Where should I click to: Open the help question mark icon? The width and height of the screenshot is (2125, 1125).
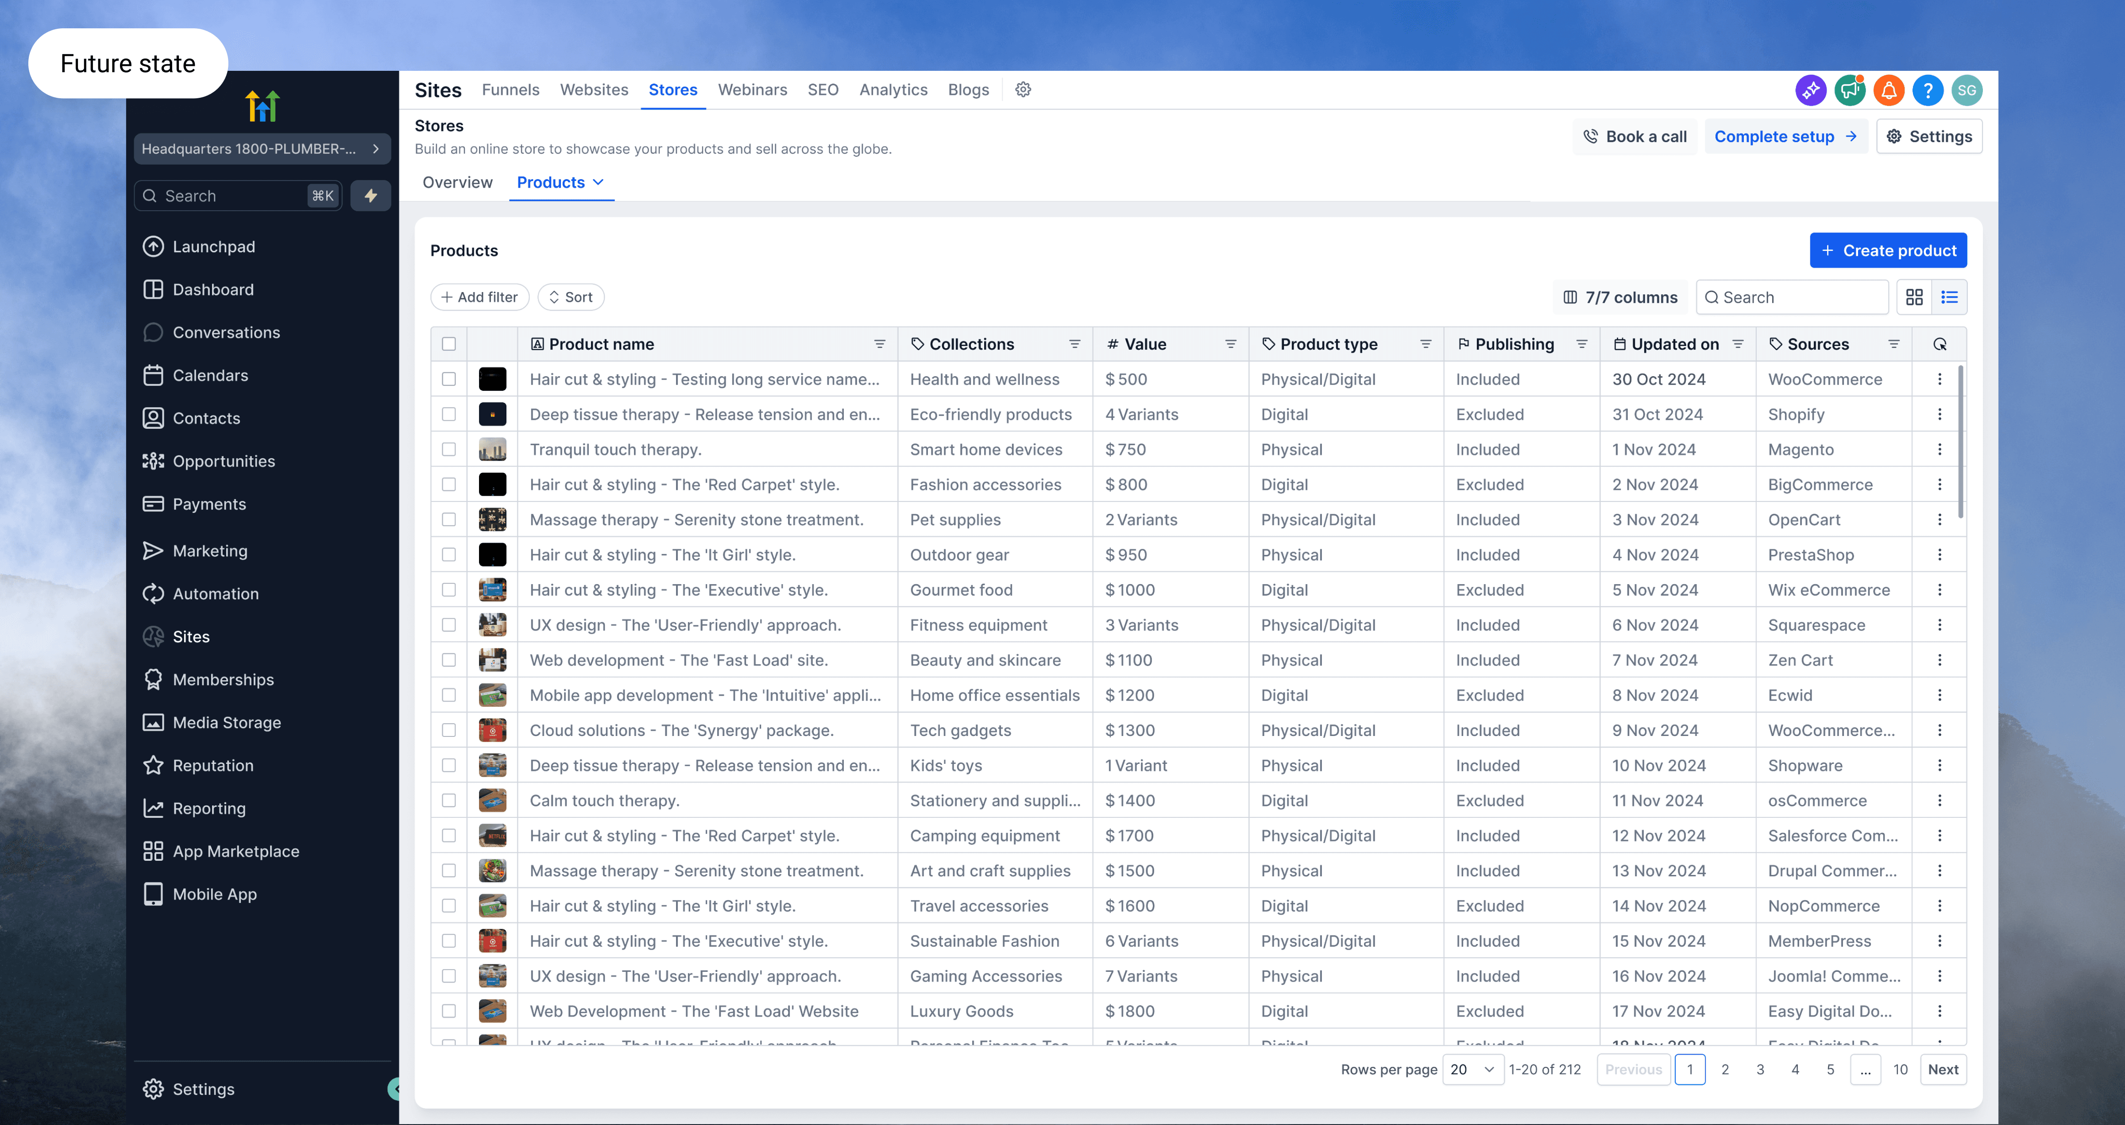click(1927, 90)
